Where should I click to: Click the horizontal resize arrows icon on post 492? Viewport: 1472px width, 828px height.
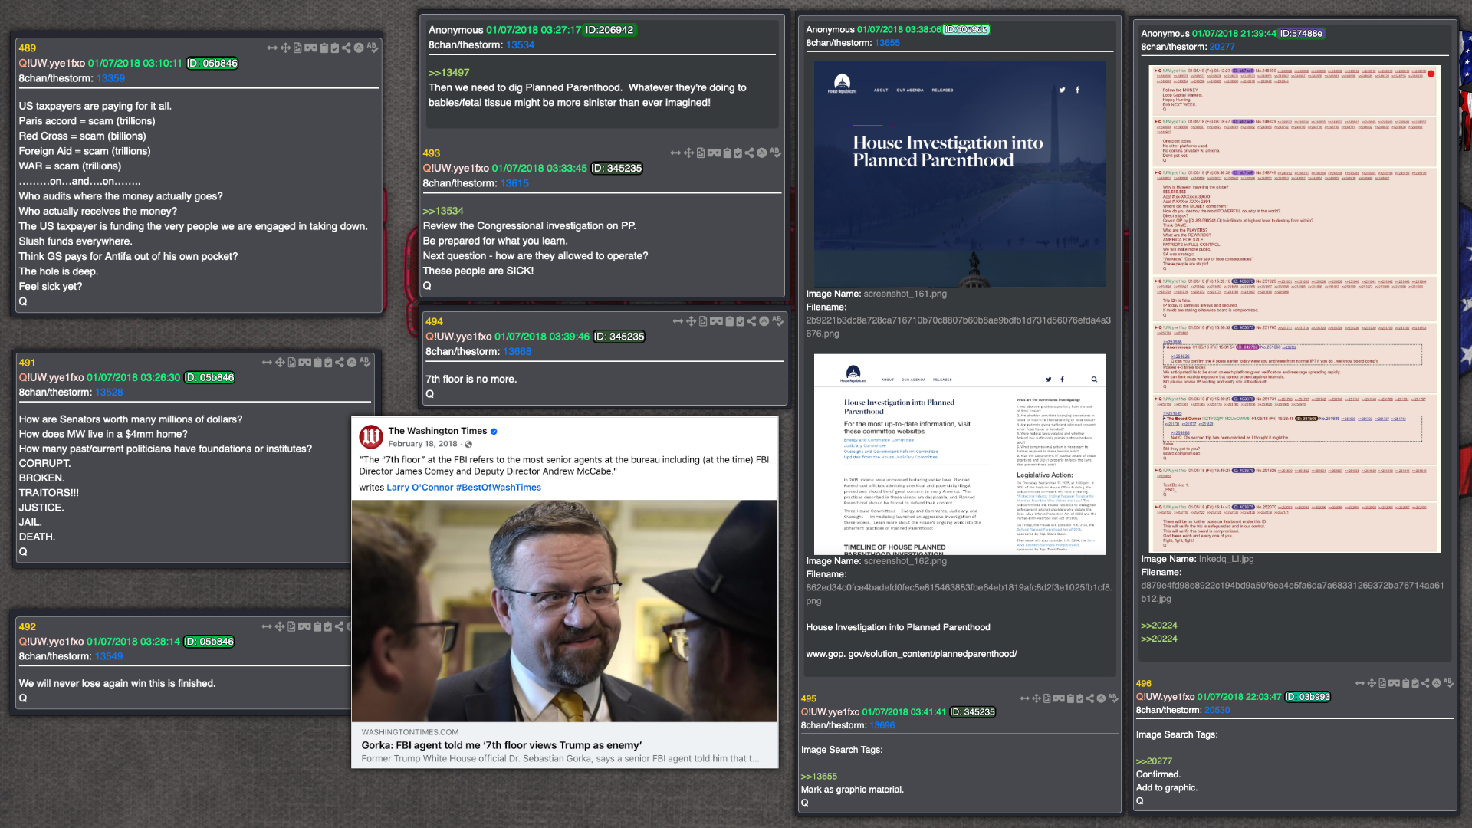(x=267, y=626)
